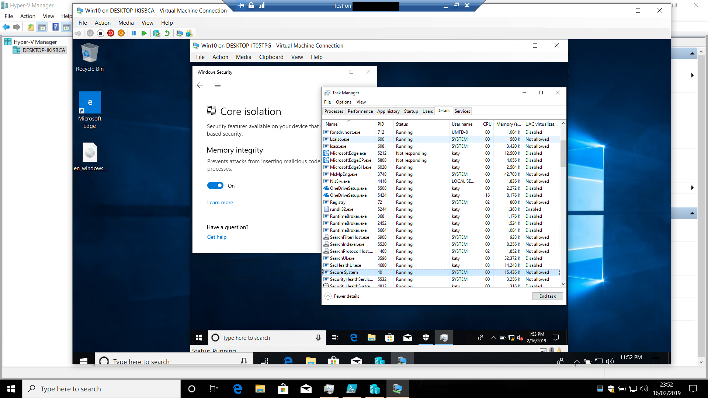This screenshot has width=708, height=398.
Task: Click the red Shut Down toolbar icon
Action: coord(111,33)
